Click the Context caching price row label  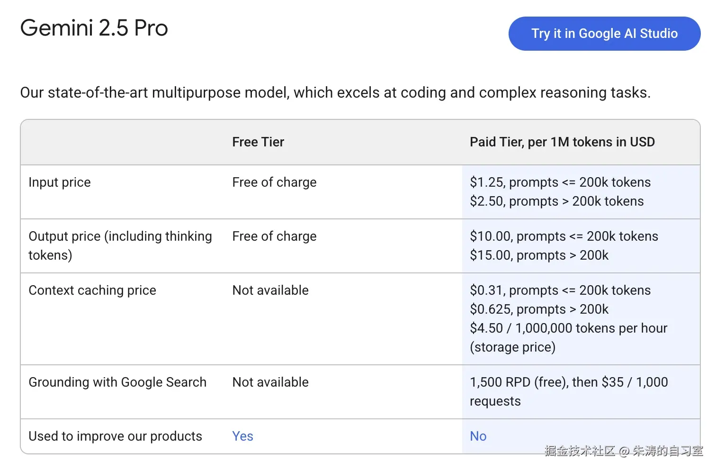pyautogui.click(x=92, y=290)
